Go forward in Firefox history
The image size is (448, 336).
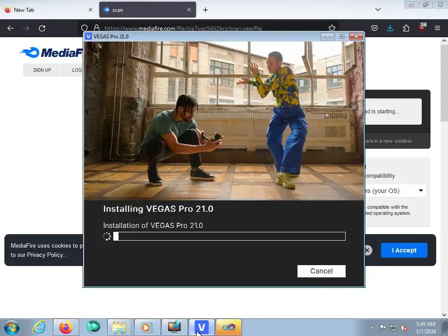click(x=26, y=28)
